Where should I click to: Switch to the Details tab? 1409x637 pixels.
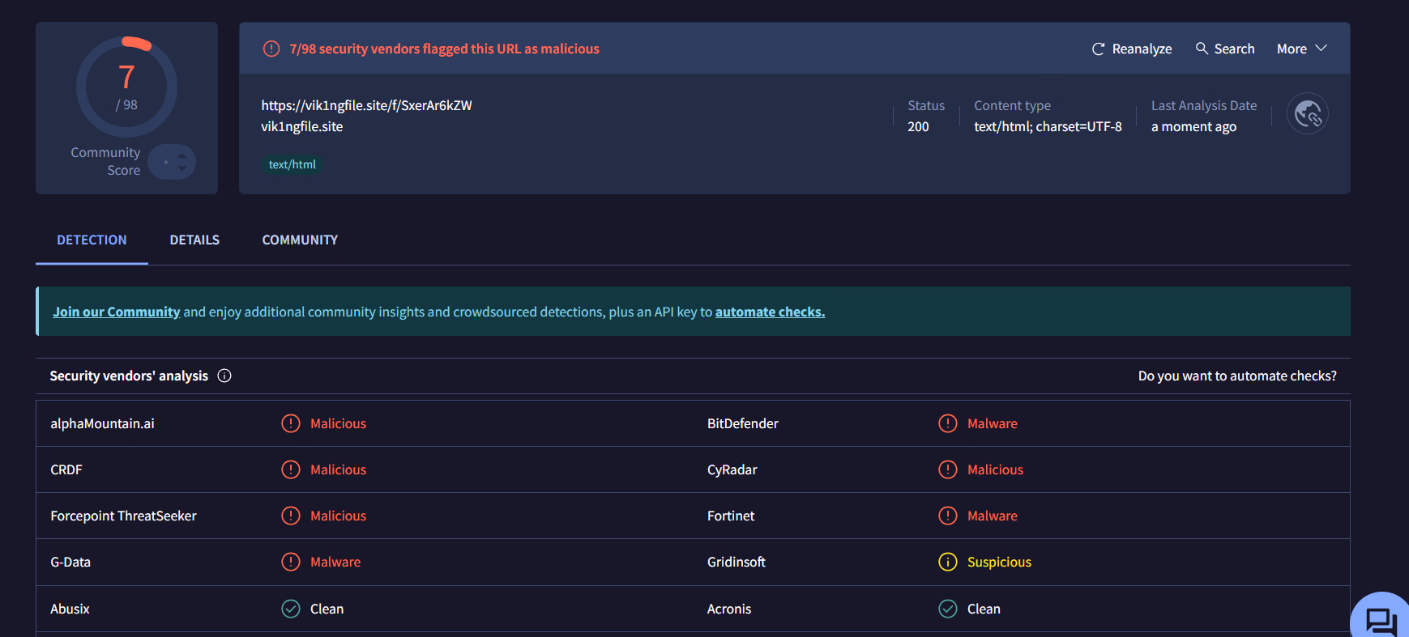tap(194, 240)
